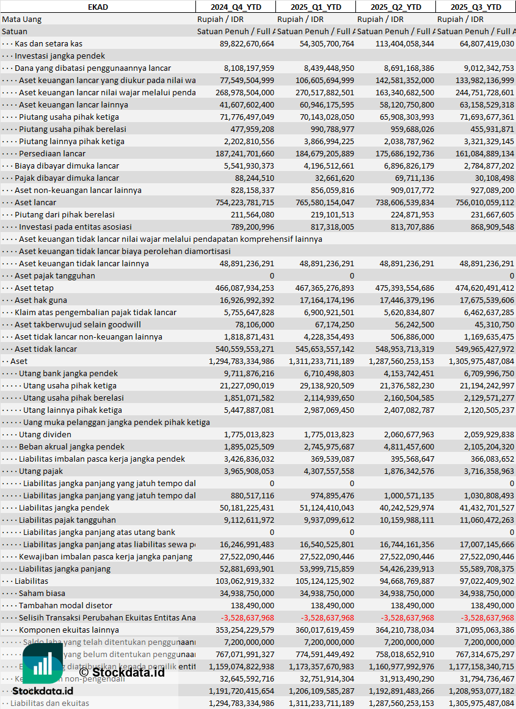Click Aset lancar value 754,223,781,715
The width and height of the screenshot is (516, 709).
click(245, 202)
